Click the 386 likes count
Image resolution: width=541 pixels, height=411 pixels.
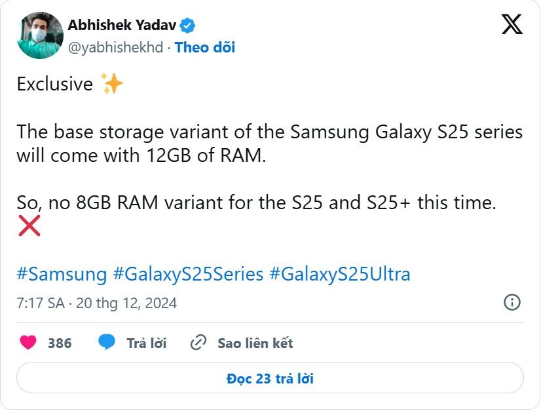(x=60, y=343)
